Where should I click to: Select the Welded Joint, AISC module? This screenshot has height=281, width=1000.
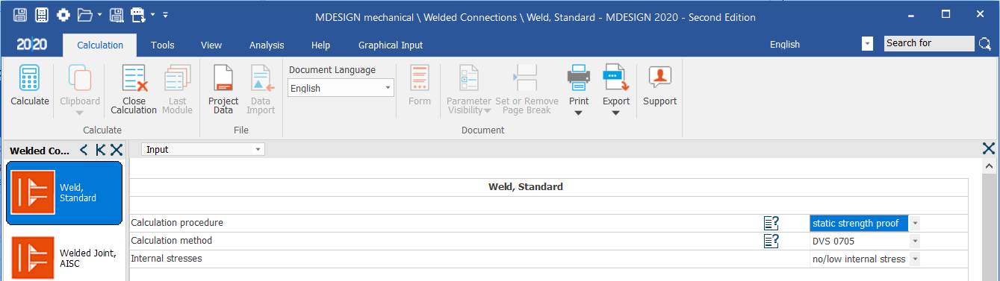click(x=63, y=258)
